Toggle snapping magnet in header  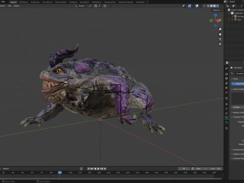(x=96, y=6)
